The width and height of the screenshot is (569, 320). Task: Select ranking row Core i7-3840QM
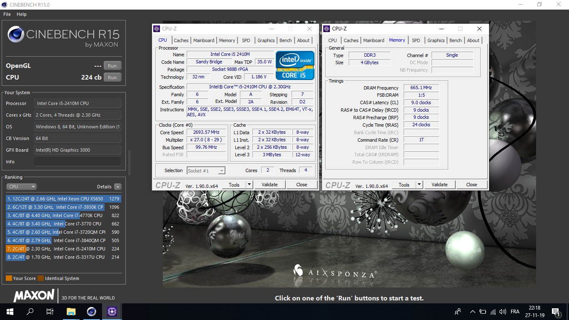63,240
